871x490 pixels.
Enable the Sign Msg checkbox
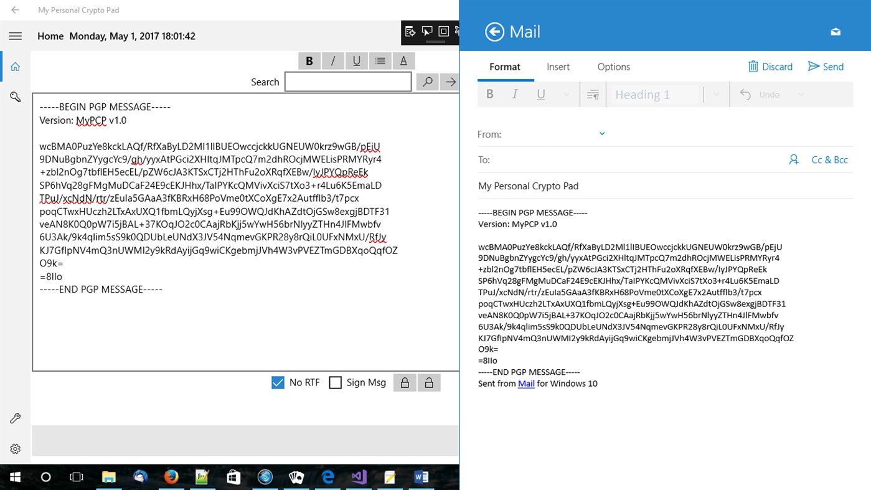334,382
